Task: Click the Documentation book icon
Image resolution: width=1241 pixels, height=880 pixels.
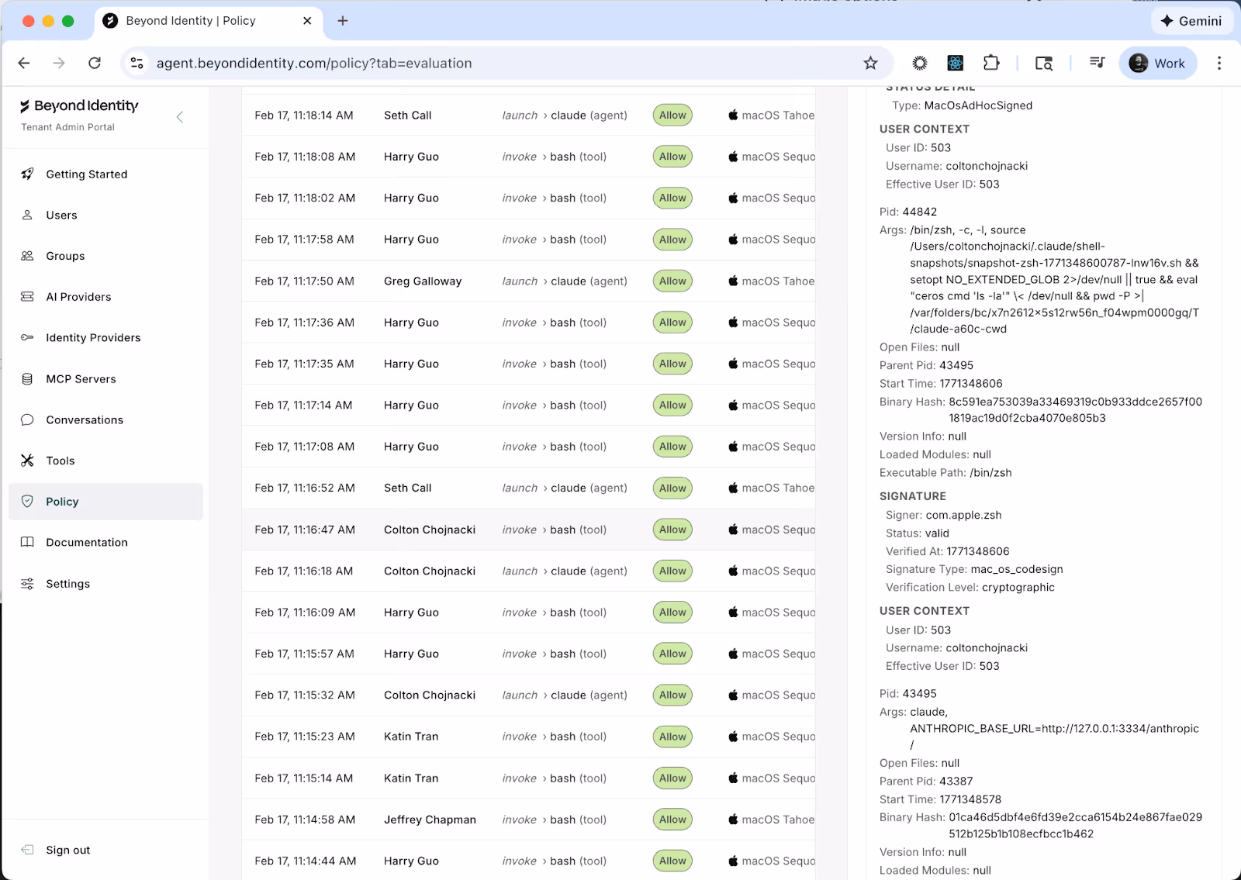Action: (27, 542)
